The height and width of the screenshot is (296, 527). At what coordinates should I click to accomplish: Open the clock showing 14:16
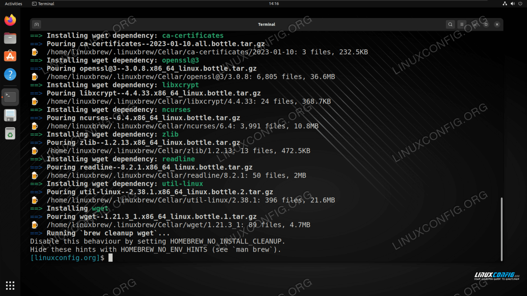point(274,4)
